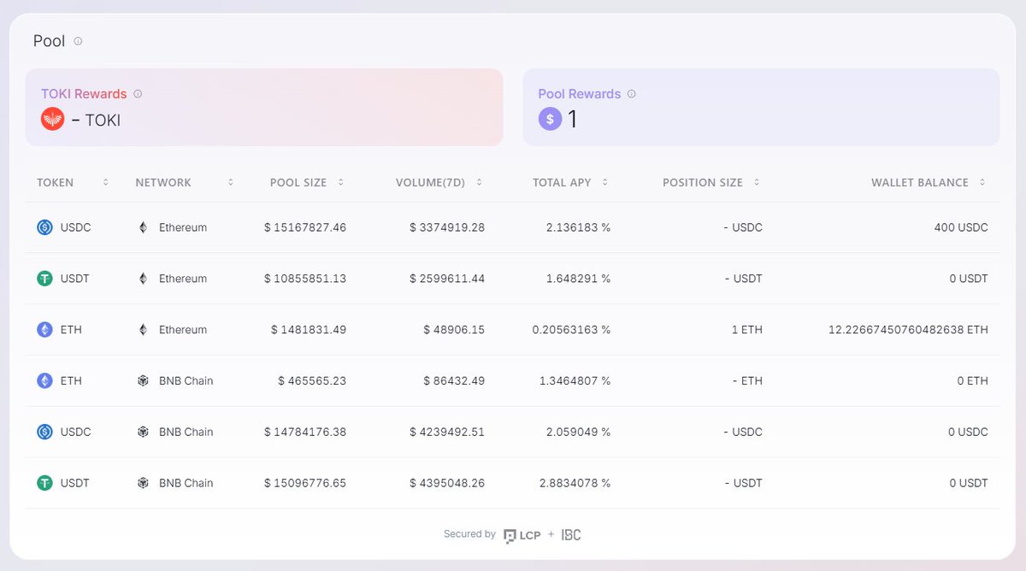1026x571 pixels.
Task: Click the dollar coin icon in Pool Rewards
Action: [550, 119]
